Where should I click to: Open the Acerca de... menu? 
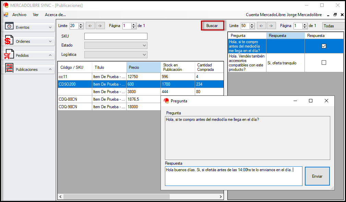(x=55, y=15)
